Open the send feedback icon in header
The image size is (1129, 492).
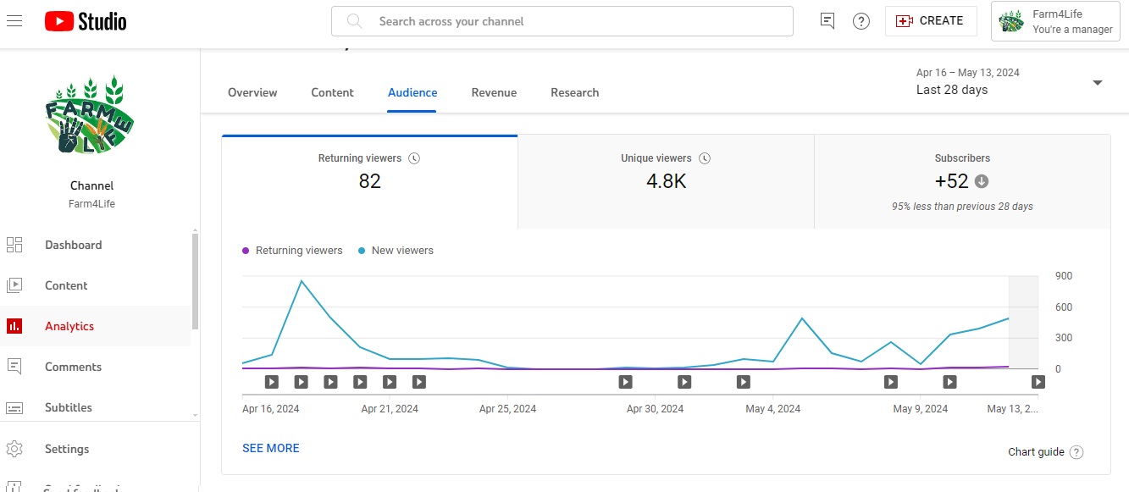827,21
